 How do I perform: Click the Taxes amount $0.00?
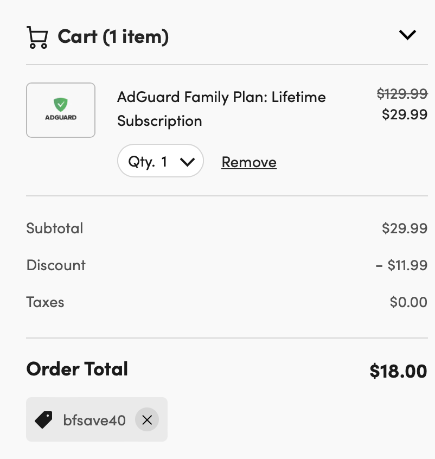pyautogui.click(x=408, y=302)
